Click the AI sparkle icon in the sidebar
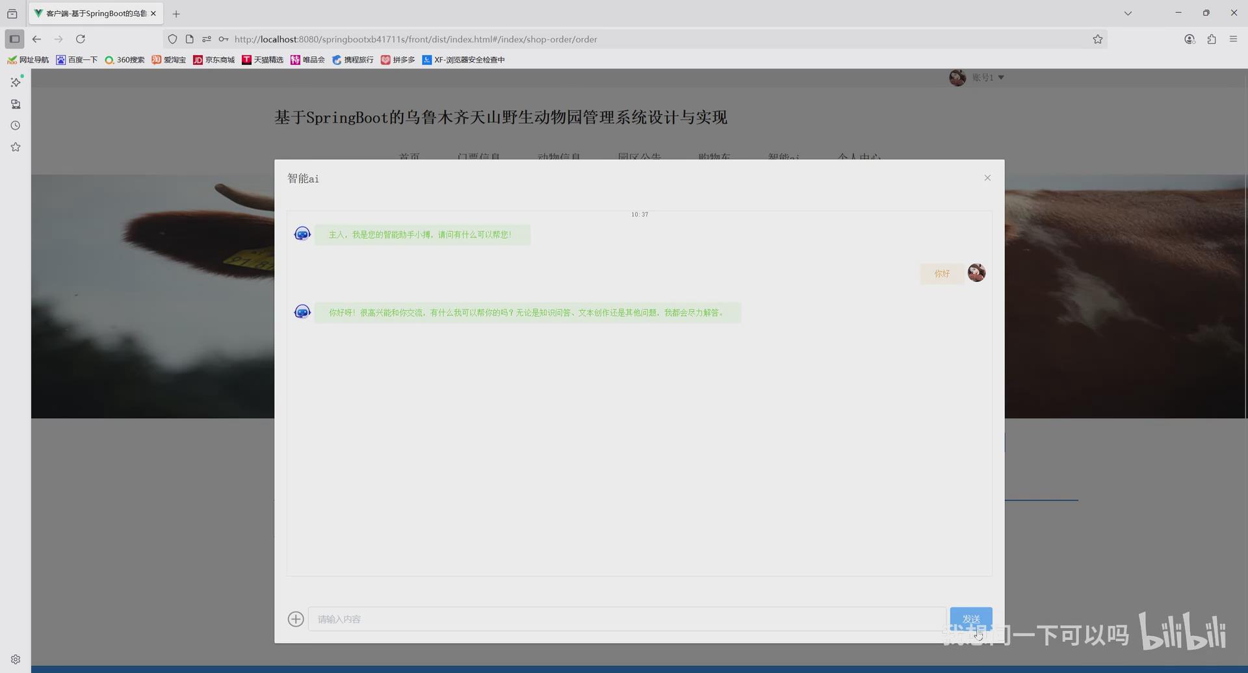This screenshot has height=673, width=1248. 15,83
